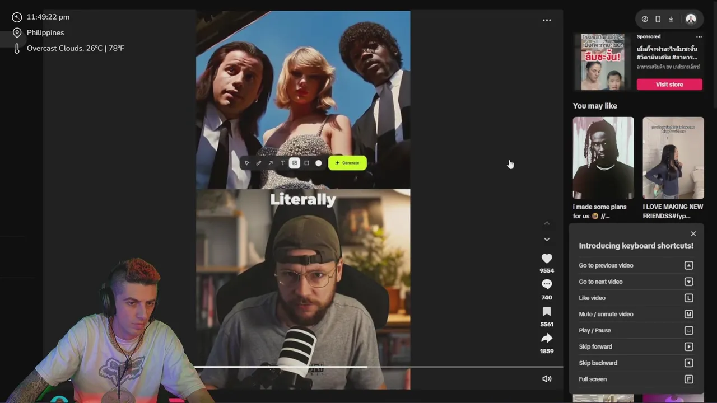Select the cursor pointer tool in video toolbar
This screenshot has height=403, width=717.
[x=246, y=163]
